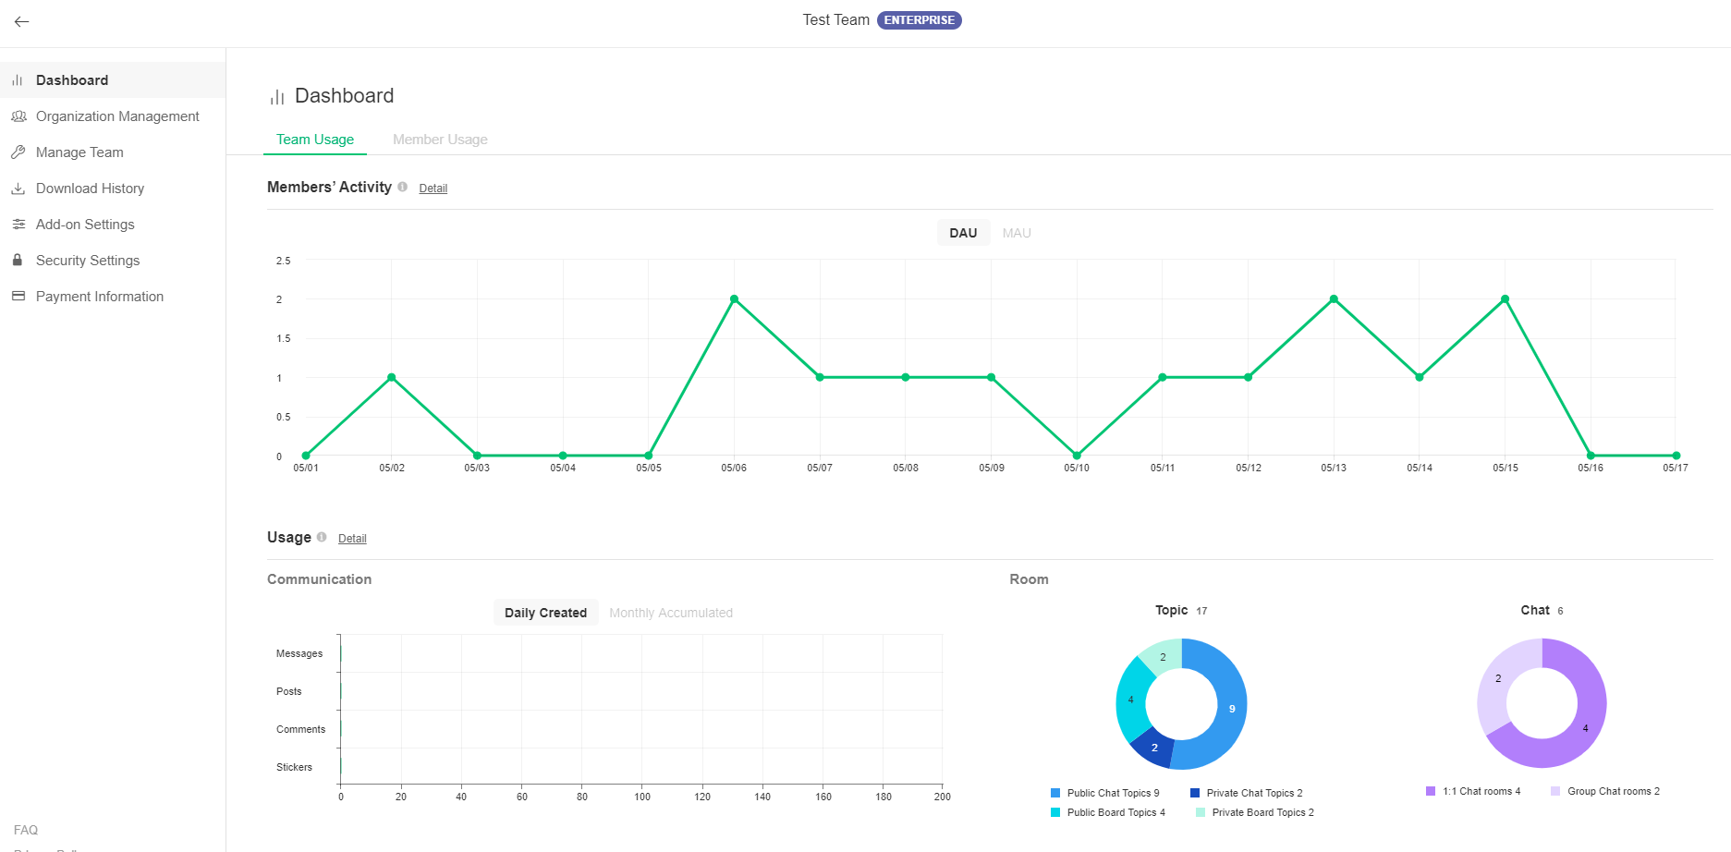Switch to the Member Usage tab

point(440,140)
